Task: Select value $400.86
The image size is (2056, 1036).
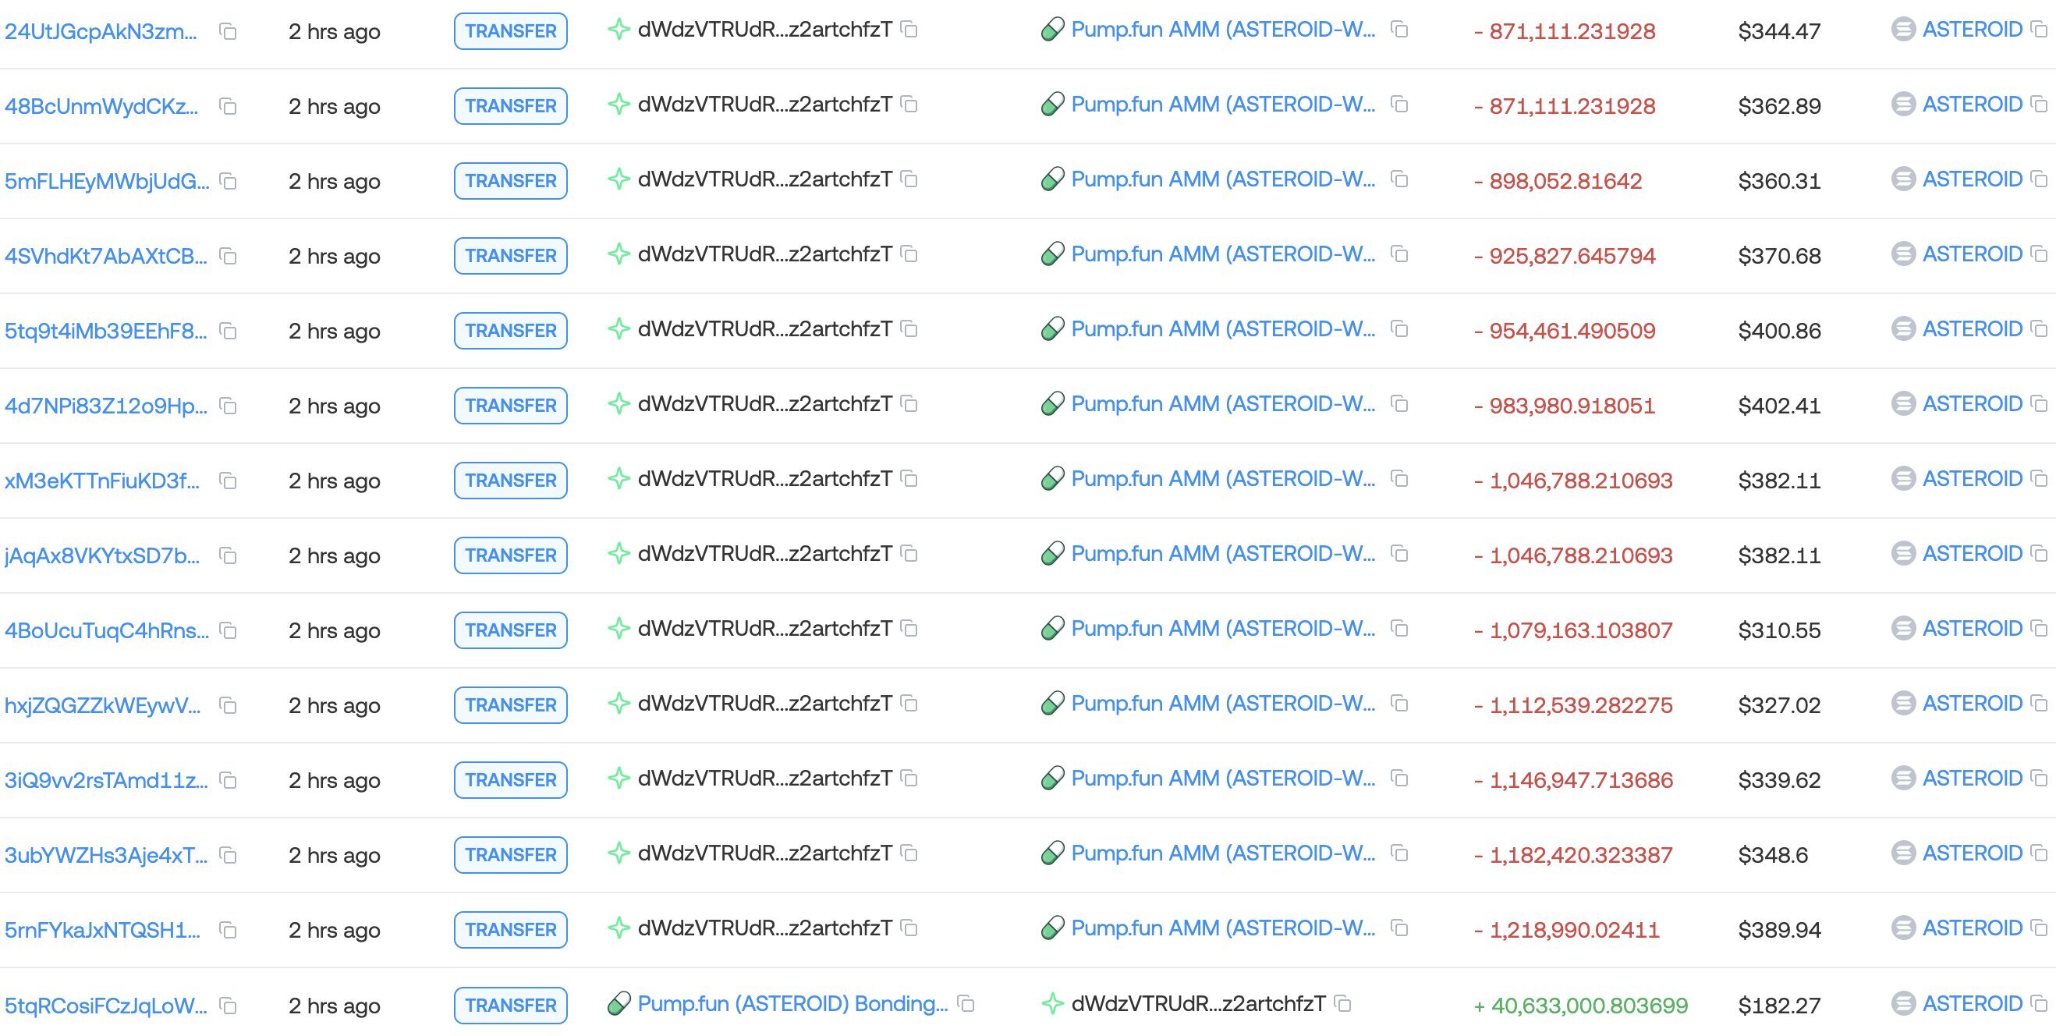Action: (x=1780, y=332)
